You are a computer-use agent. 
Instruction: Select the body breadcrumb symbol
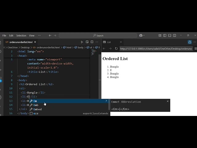click(81, 47)
